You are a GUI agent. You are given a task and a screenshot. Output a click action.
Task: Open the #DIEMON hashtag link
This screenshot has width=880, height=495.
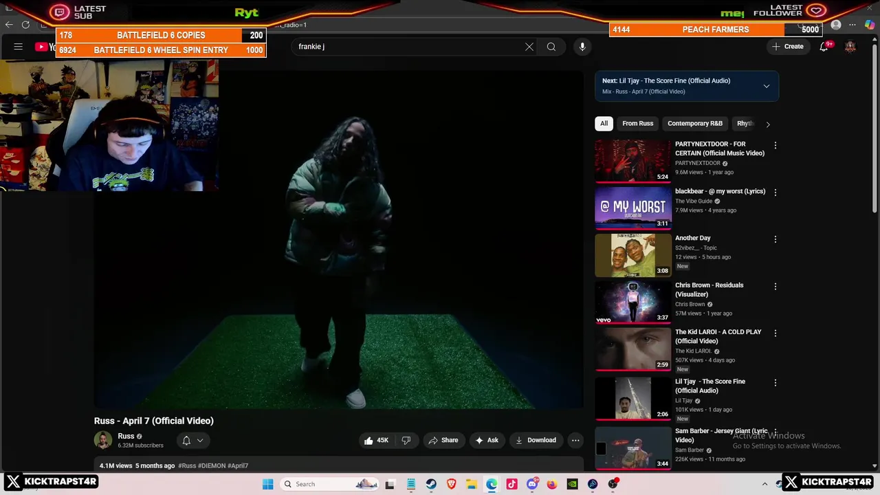pos(212,465)
